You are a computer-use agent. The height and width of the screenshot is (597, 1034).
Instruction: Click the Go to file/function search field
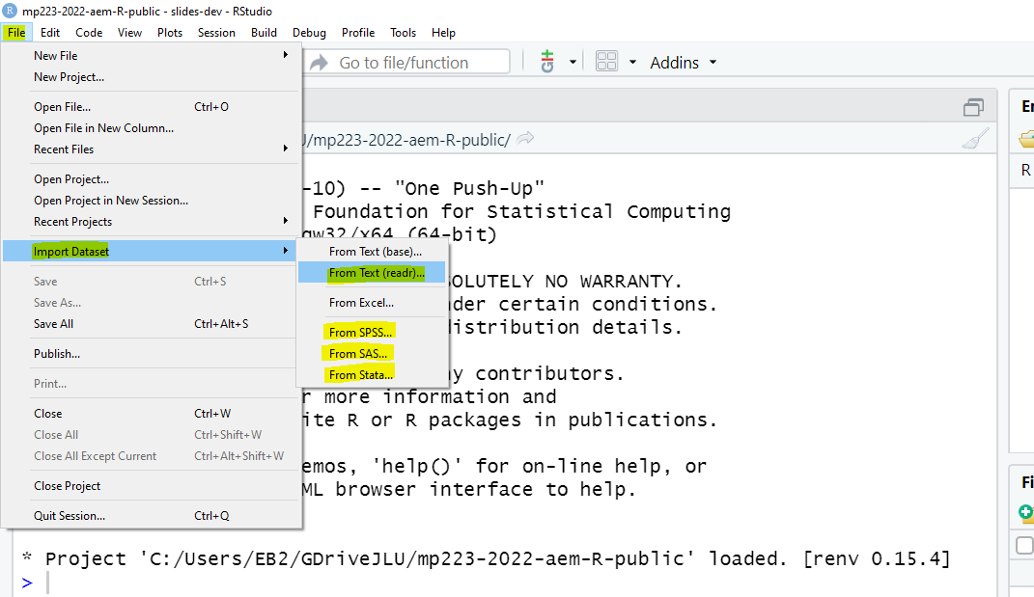click(415, 63)
